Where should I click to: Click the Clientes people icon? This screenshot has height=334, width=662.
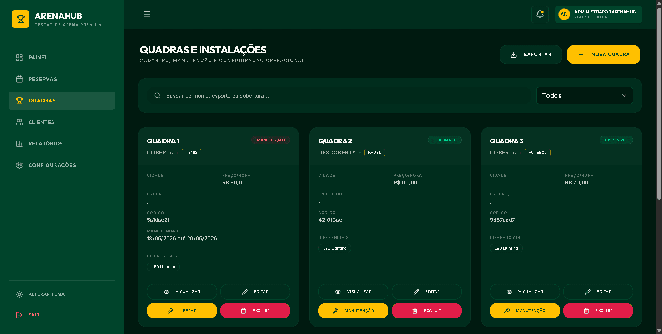19,122
